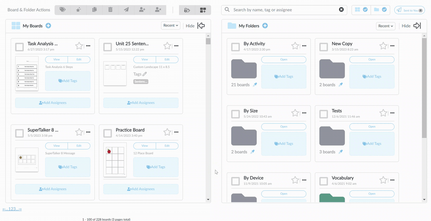Select the By Activity folder checkbox
The height and width of the screenshot is (221, 431).
[236, 47]
